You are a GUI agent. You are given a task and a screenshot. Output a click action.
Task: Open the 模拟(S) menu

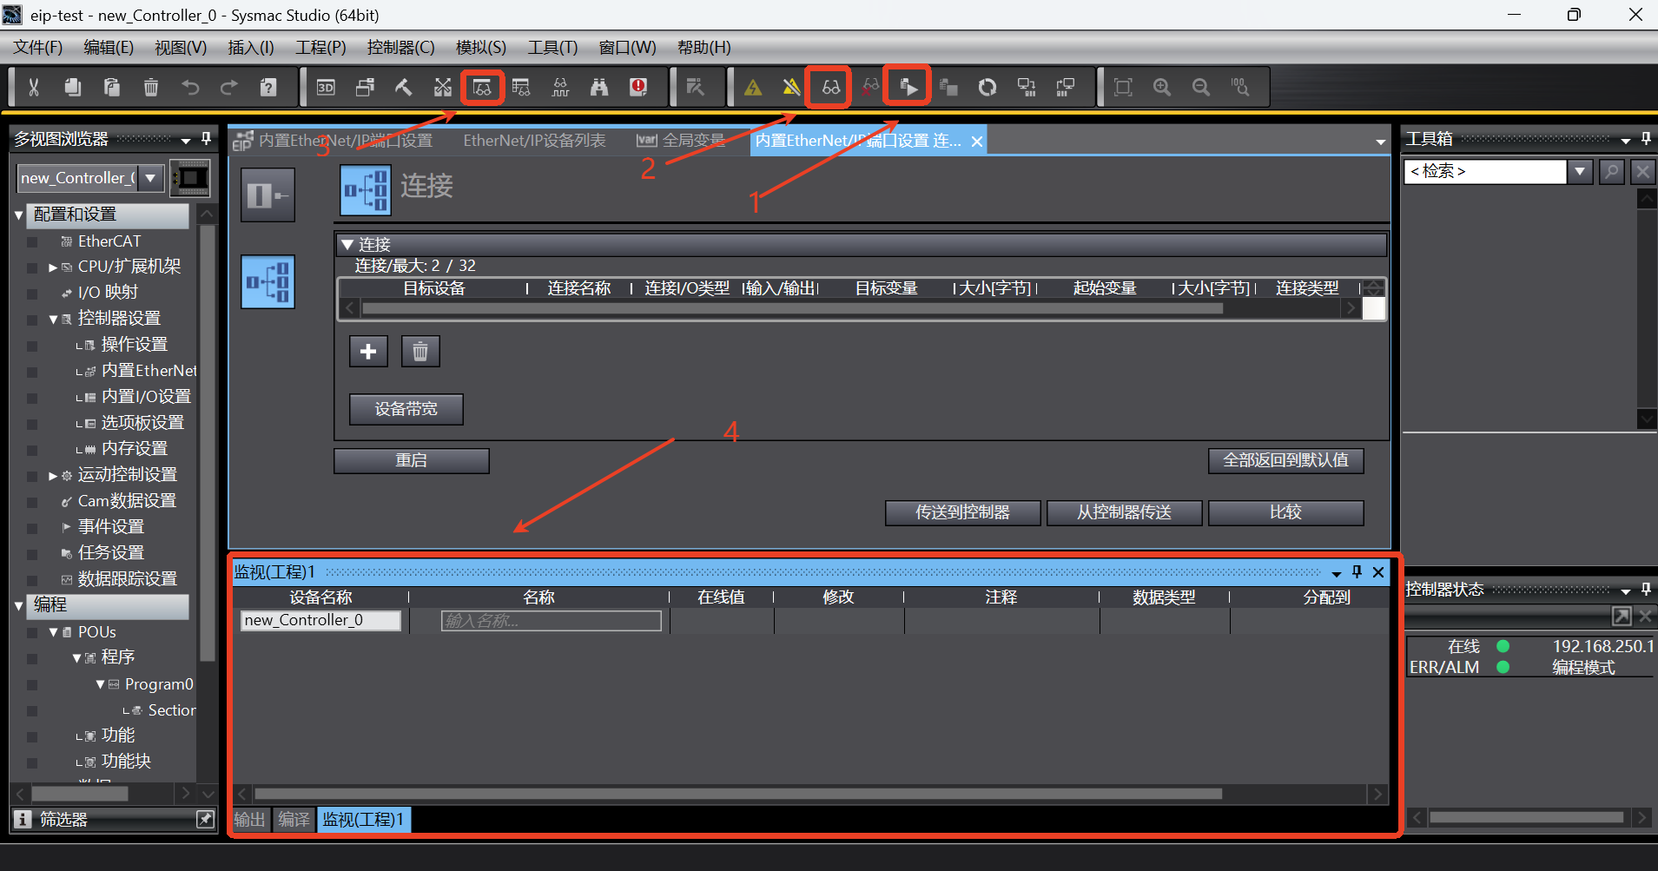pos(481,47)
